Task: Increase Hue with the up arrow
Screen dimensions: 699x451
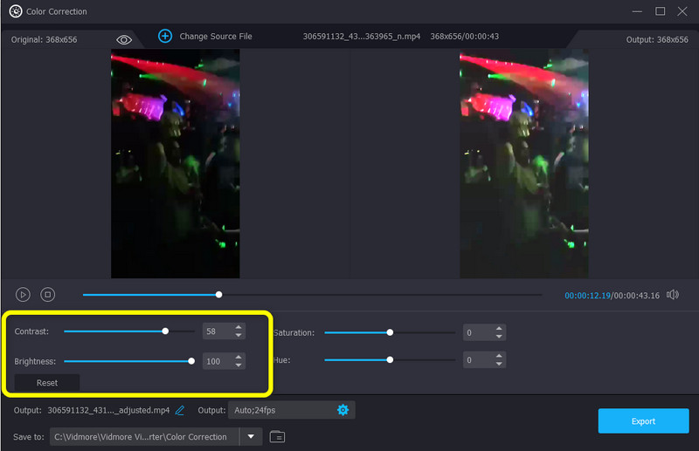Action: point(499,356)
